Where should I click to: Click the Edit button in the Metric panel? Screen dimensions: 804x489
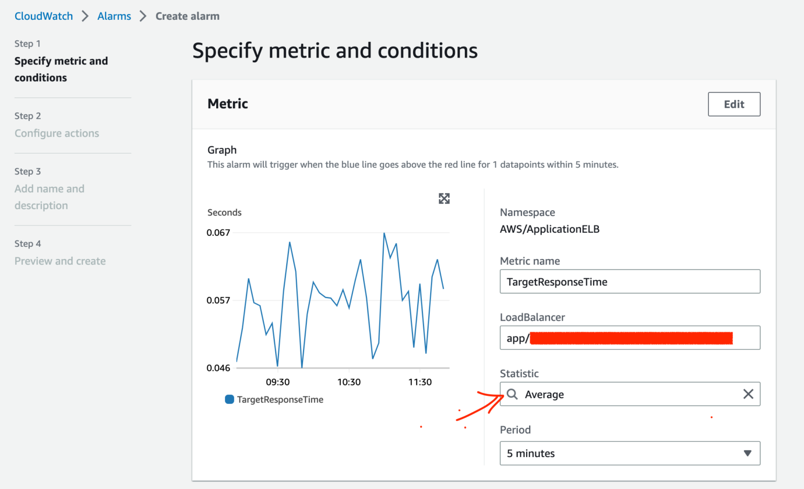[734, 104]
